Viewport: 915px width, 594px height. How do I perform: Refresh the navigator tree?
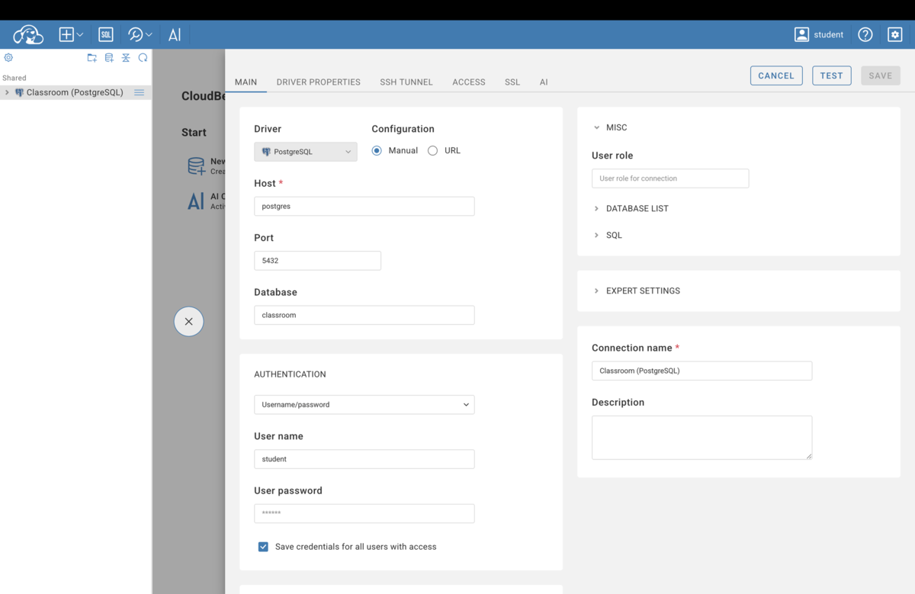click(143, 58)
